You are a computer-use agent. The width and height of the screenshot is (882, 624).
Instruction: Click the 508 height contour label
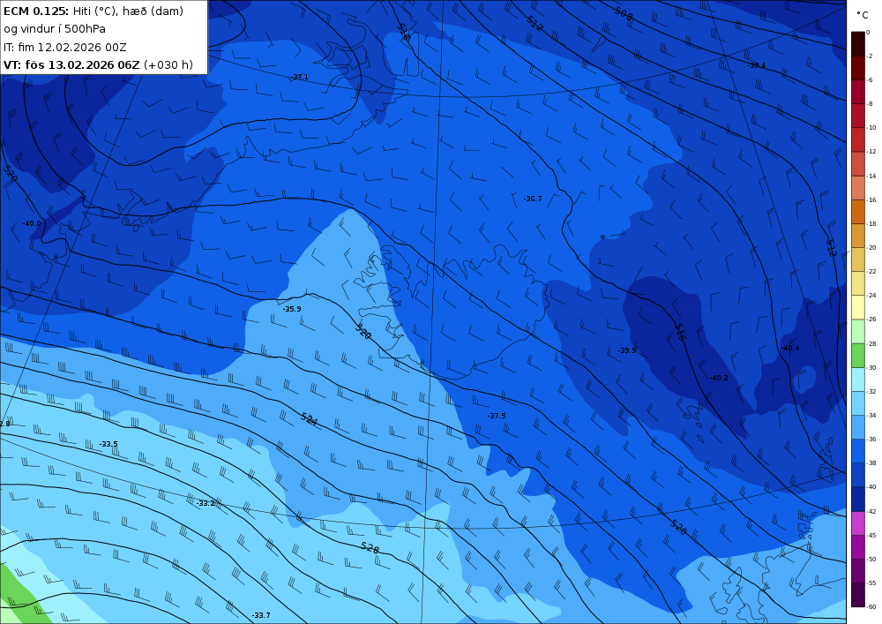pyautogui.click(x=624, y=14)
